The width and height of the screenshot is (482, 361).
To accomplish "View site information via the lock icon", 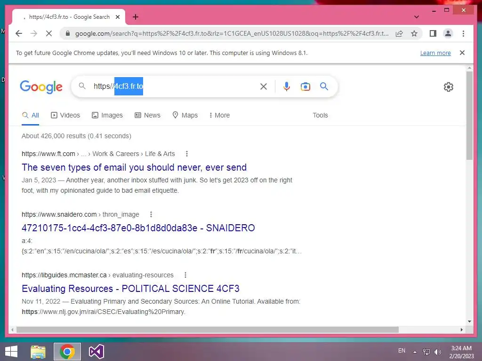I will tap(68, 33).
